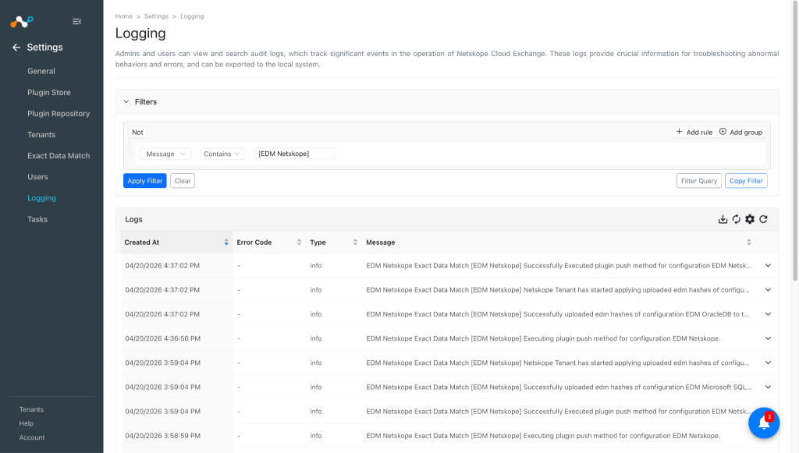This screenshot has height=453, width=799.
Task: Go to Settings breadcrumb link
Action: 156,16
